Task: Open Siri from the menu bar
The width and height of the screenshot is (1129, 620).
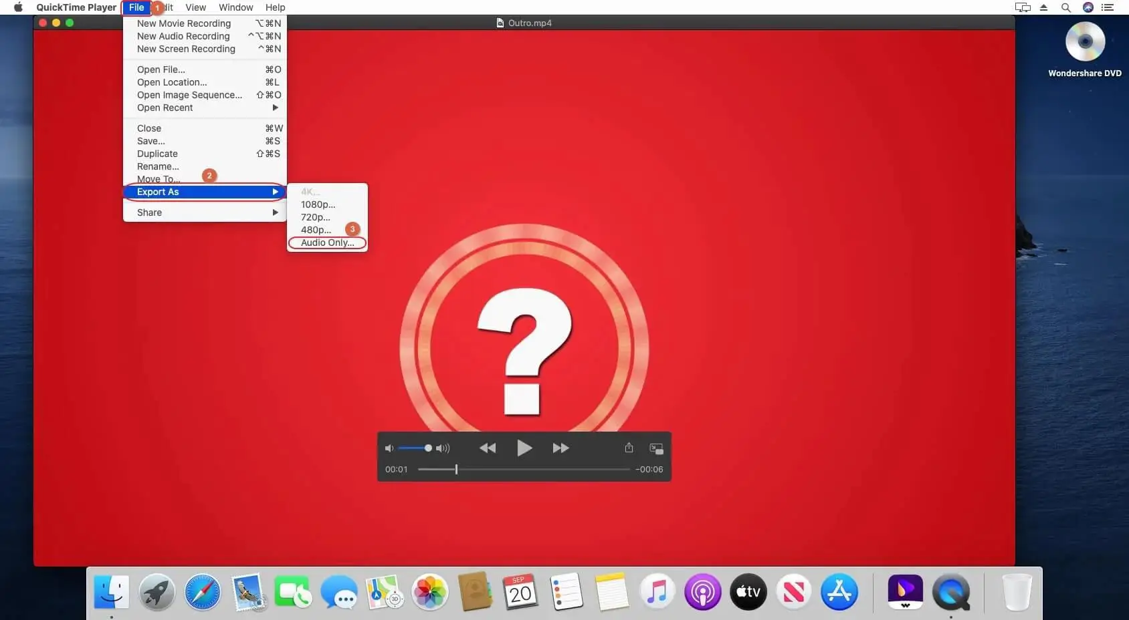Action: pos(1088,7)
